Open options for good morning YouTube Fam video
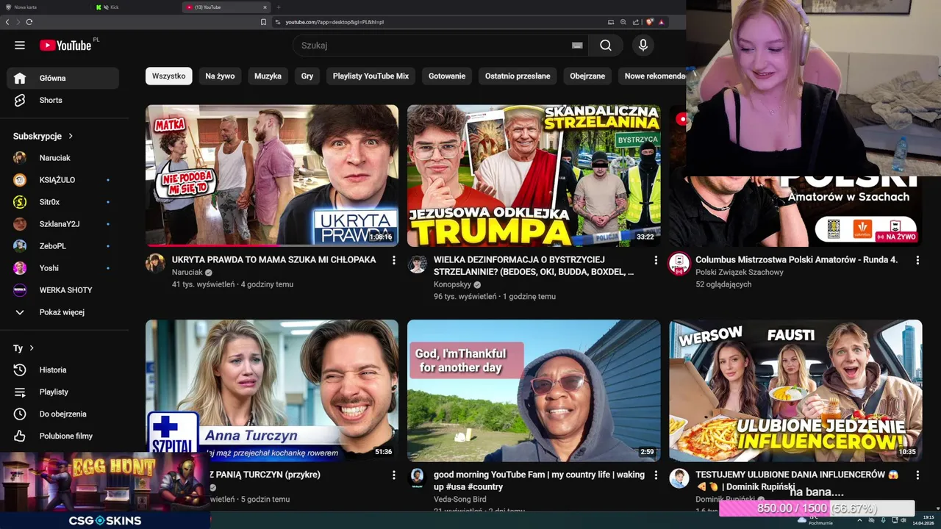Image resolution: width=941 pixels, height=529 pixels. tap(656, 475)
